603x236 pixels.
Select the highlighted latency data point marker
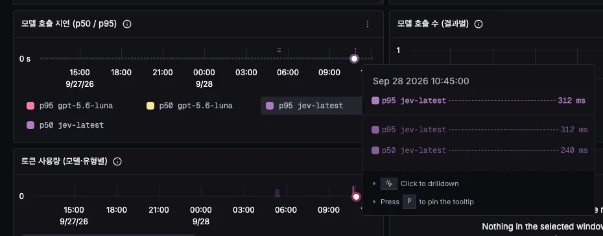coord(355,58)
